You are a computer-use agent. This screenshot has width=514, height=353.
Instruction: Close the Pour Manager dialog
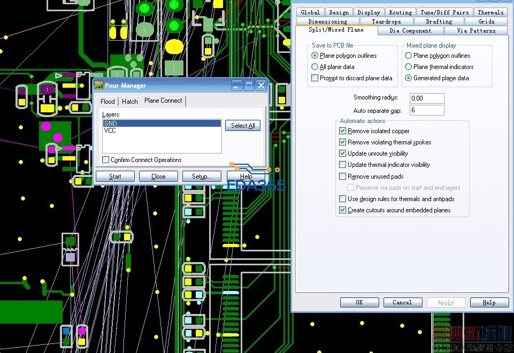261,86
